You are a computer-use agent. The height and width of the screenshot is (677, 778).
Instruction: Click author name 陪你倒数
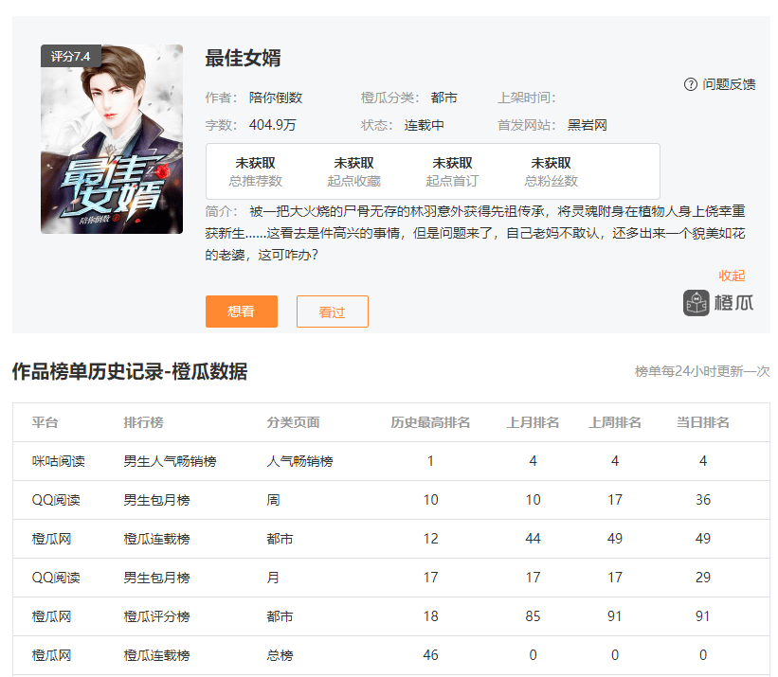click(276, 98)
